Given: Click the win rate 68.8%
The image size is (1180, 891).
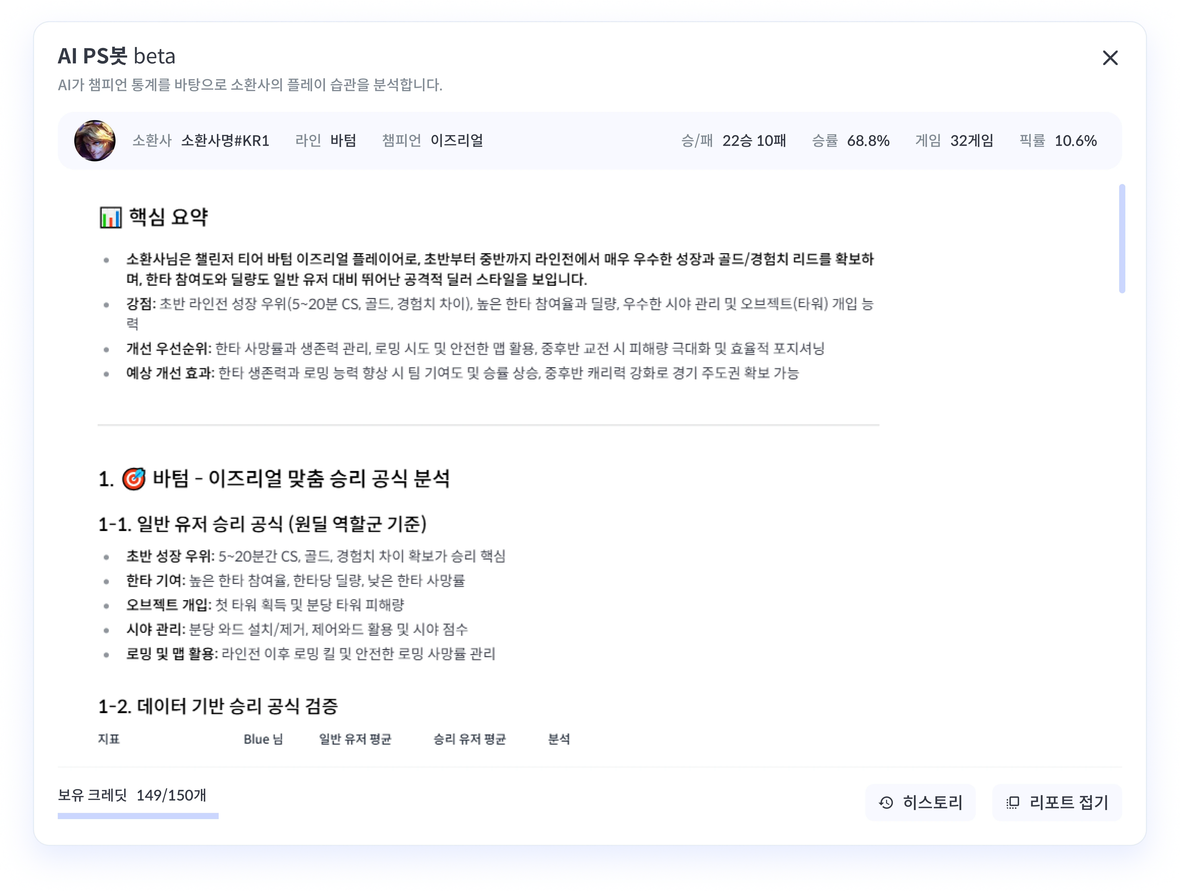Looking at the screenshot, I should click(868, 141).
